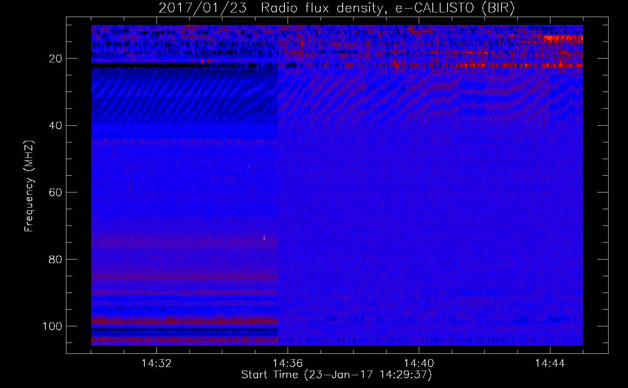Click the 40 MHz frequency tick label

[x=56, y=126]
